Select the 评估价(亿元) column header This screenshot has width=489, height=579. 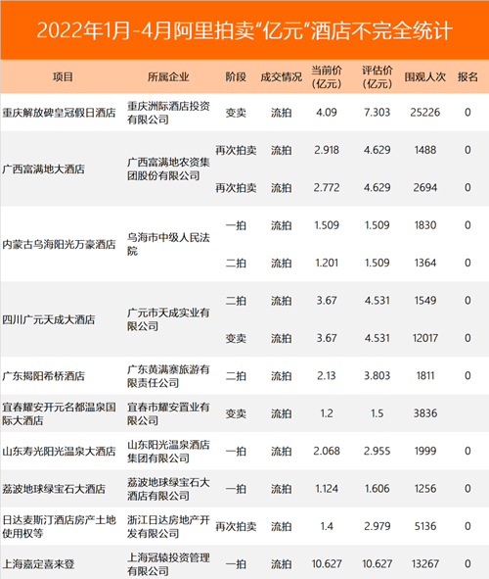point(377,76)
